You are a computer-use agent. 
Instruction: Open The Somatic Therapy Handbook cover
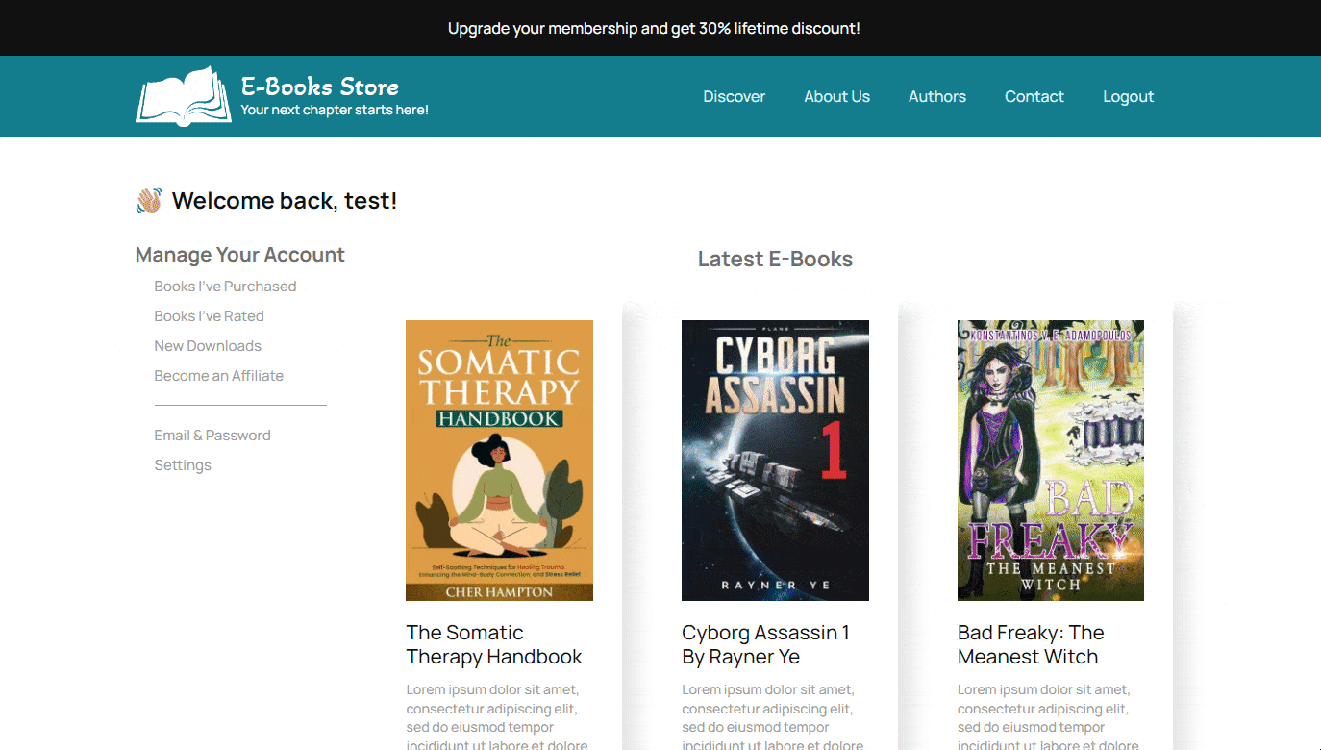click(499, 461)
